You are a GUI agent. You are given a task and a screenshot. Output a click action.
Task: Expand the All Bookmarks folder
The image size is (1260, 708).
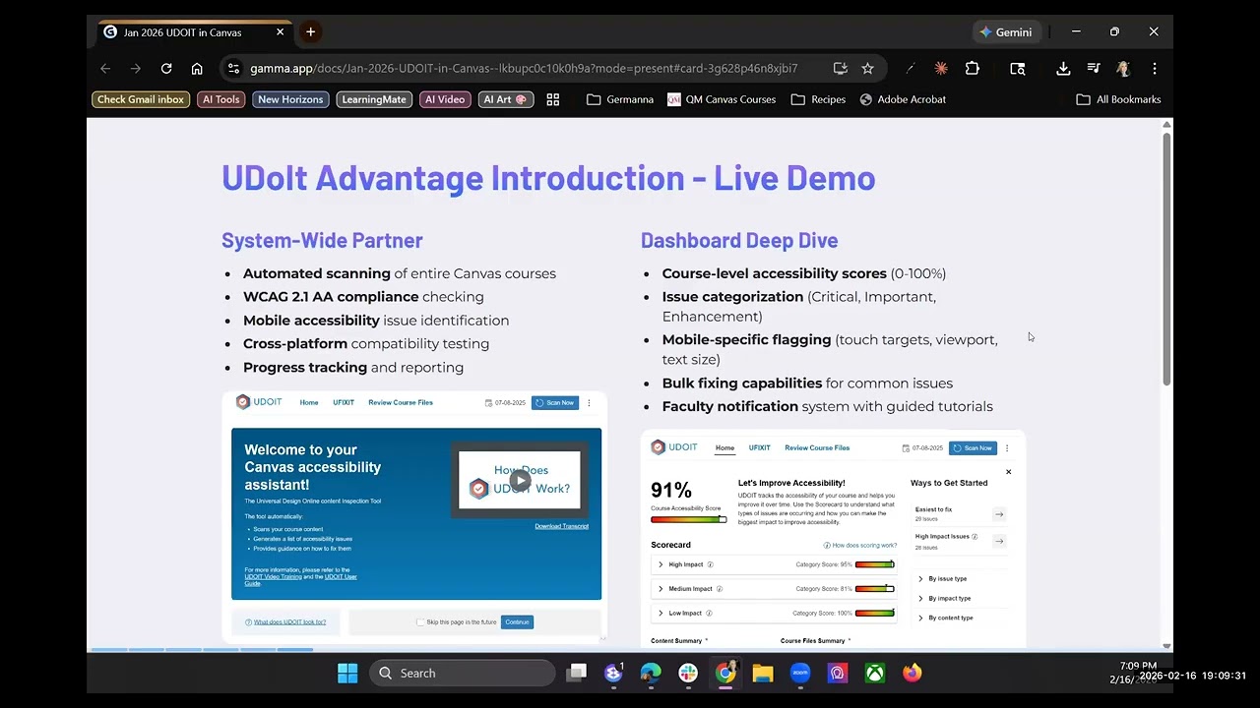[1118, 99]
